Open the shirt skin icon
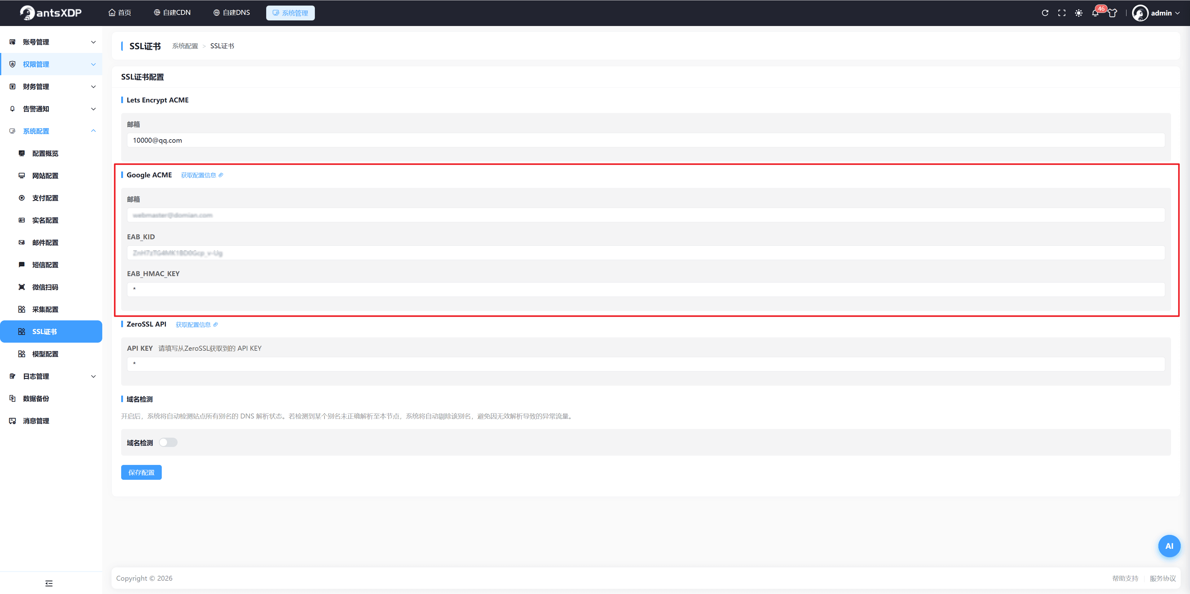The height and width of the screenshot is (594, 1190). [1113, 13]
